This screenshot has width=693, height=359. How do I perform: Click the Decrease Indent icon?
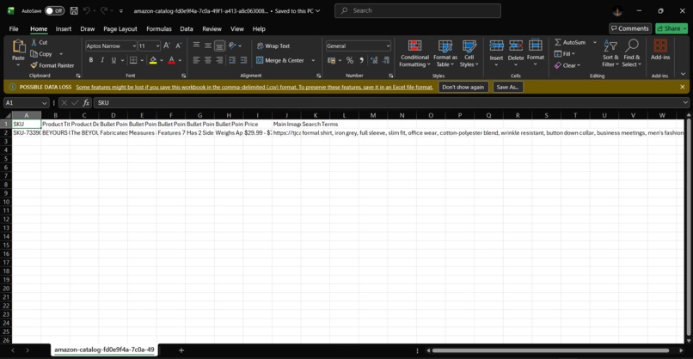tap(232, 60)
